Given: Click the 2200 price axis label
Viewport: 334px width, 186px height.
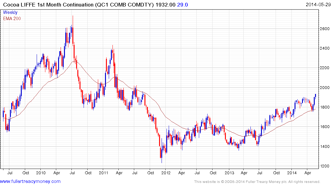Looking at the screenshot, I should click(325, 68).
